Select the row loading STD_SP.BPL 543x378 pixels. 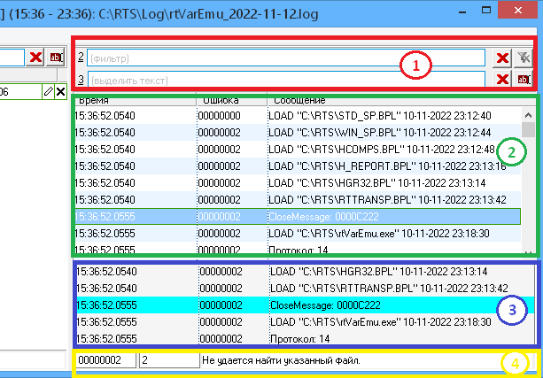[298, 116]
